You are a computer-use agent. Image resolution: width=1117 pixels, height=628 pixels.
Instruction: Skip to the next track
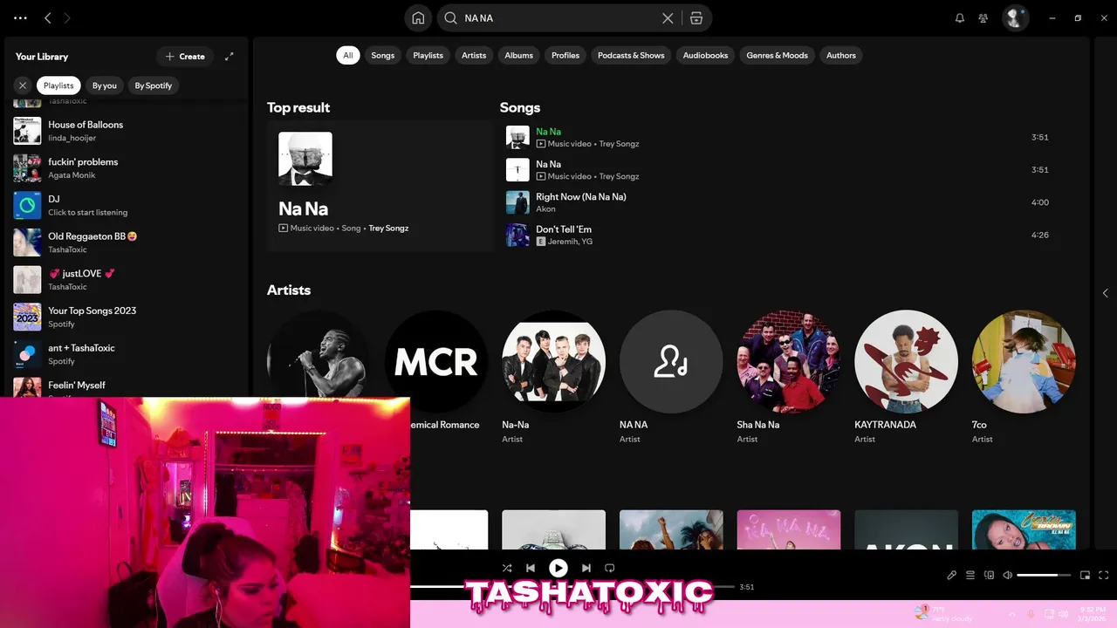coord(586,568)
